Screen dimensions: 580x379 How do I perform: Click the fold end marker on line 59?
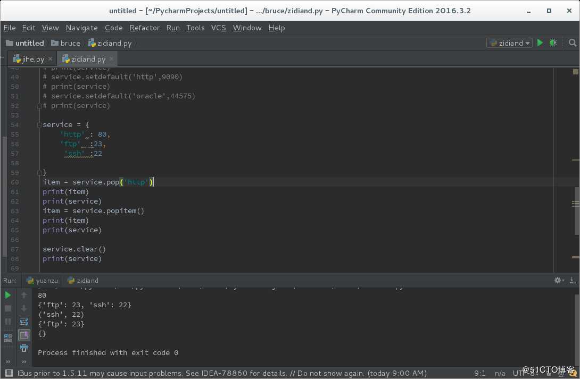point(39,173)
